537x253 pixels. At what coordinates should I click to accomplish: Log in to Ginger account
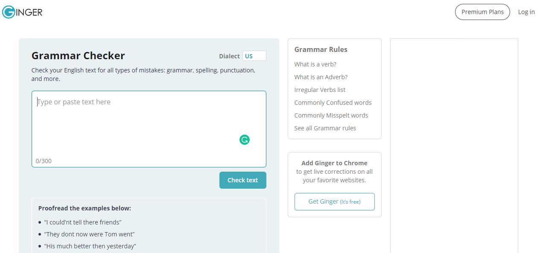(x=526, y=12)
